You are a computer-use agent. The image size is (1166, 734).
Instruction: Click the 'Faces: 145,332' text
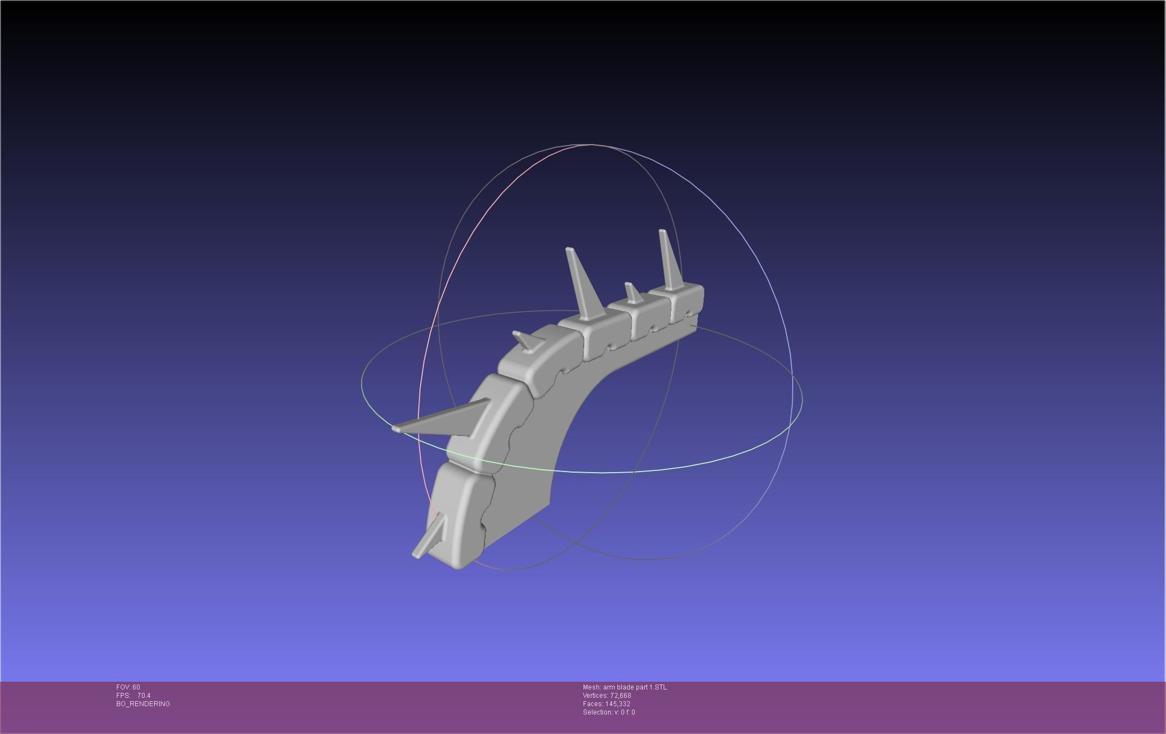coord(606,704)
